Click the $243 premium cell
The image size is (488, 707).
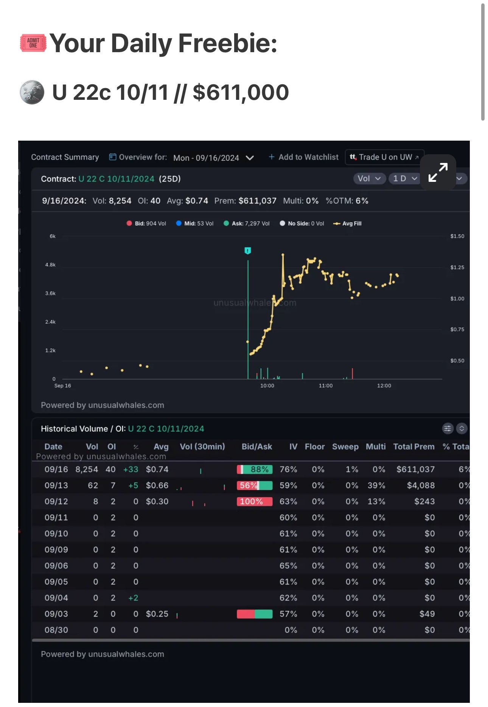coord(424,501)
